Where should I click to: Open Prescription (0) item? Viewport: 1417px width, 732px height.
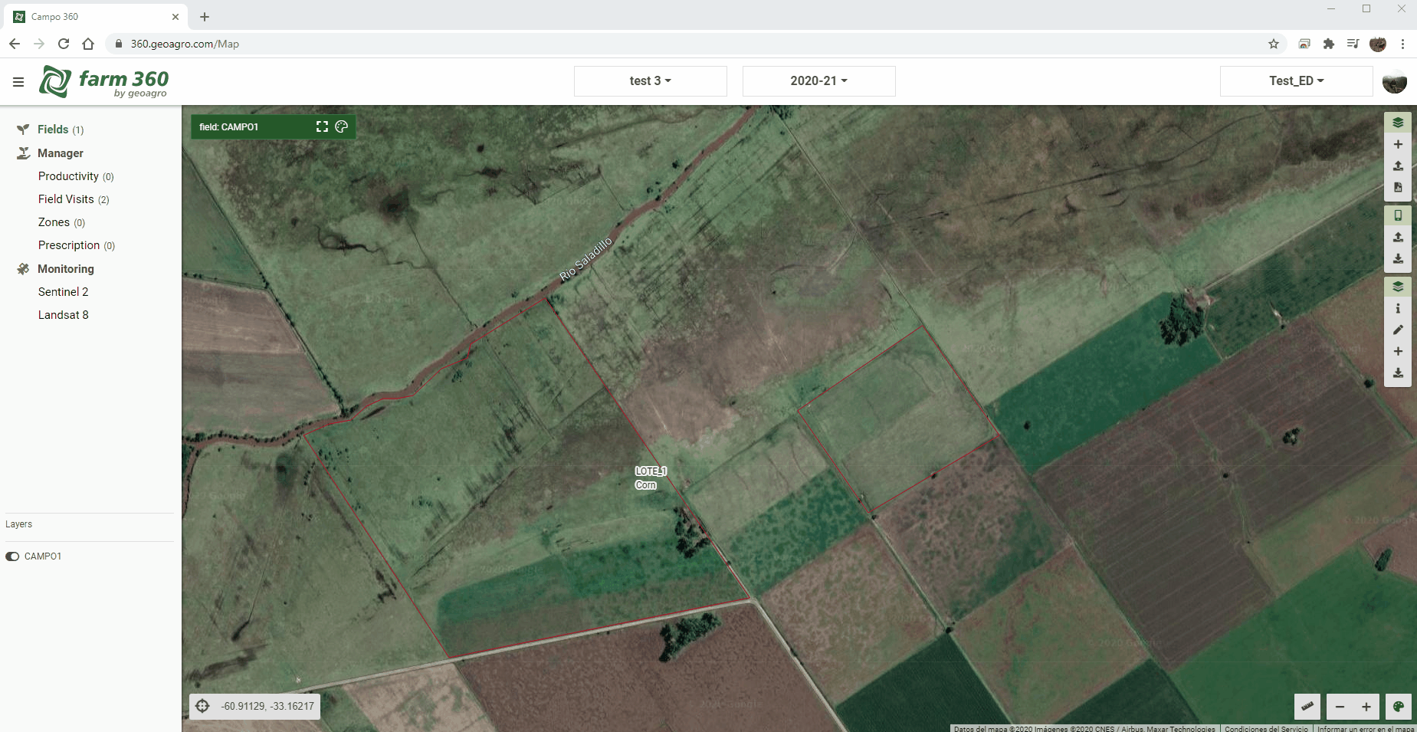pos(77,245)
